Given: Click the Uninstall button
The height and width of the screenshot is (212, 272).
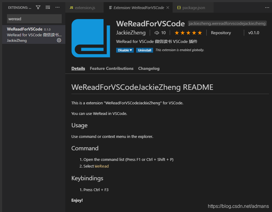Looking at the screenshot, I should click(x=145, y=50).
